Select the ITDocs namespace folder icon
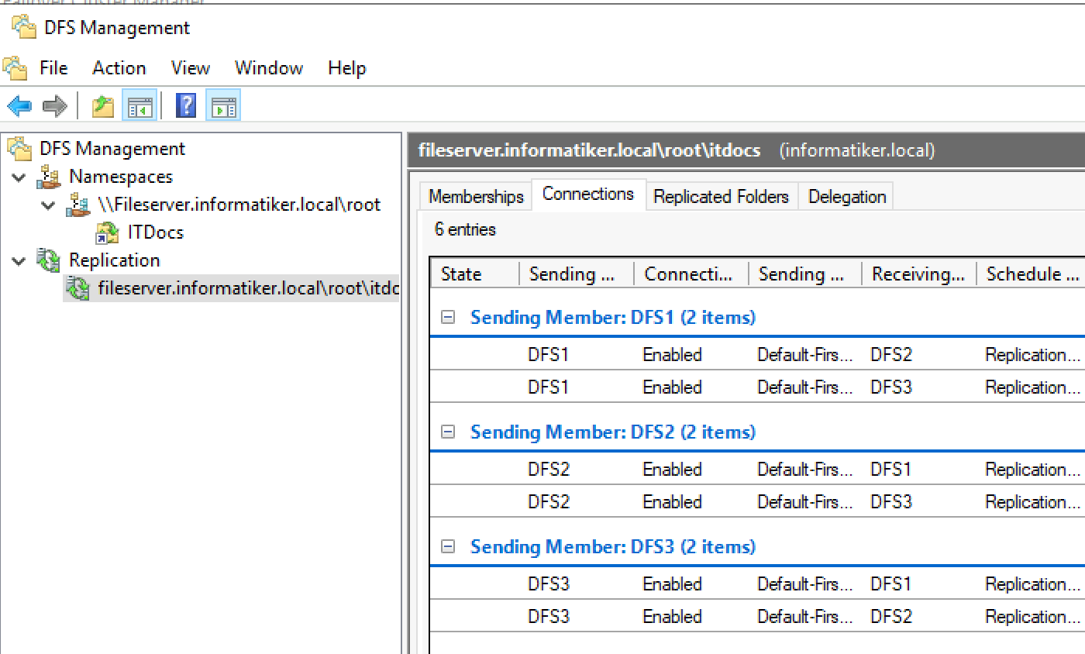 coord(107,232)
